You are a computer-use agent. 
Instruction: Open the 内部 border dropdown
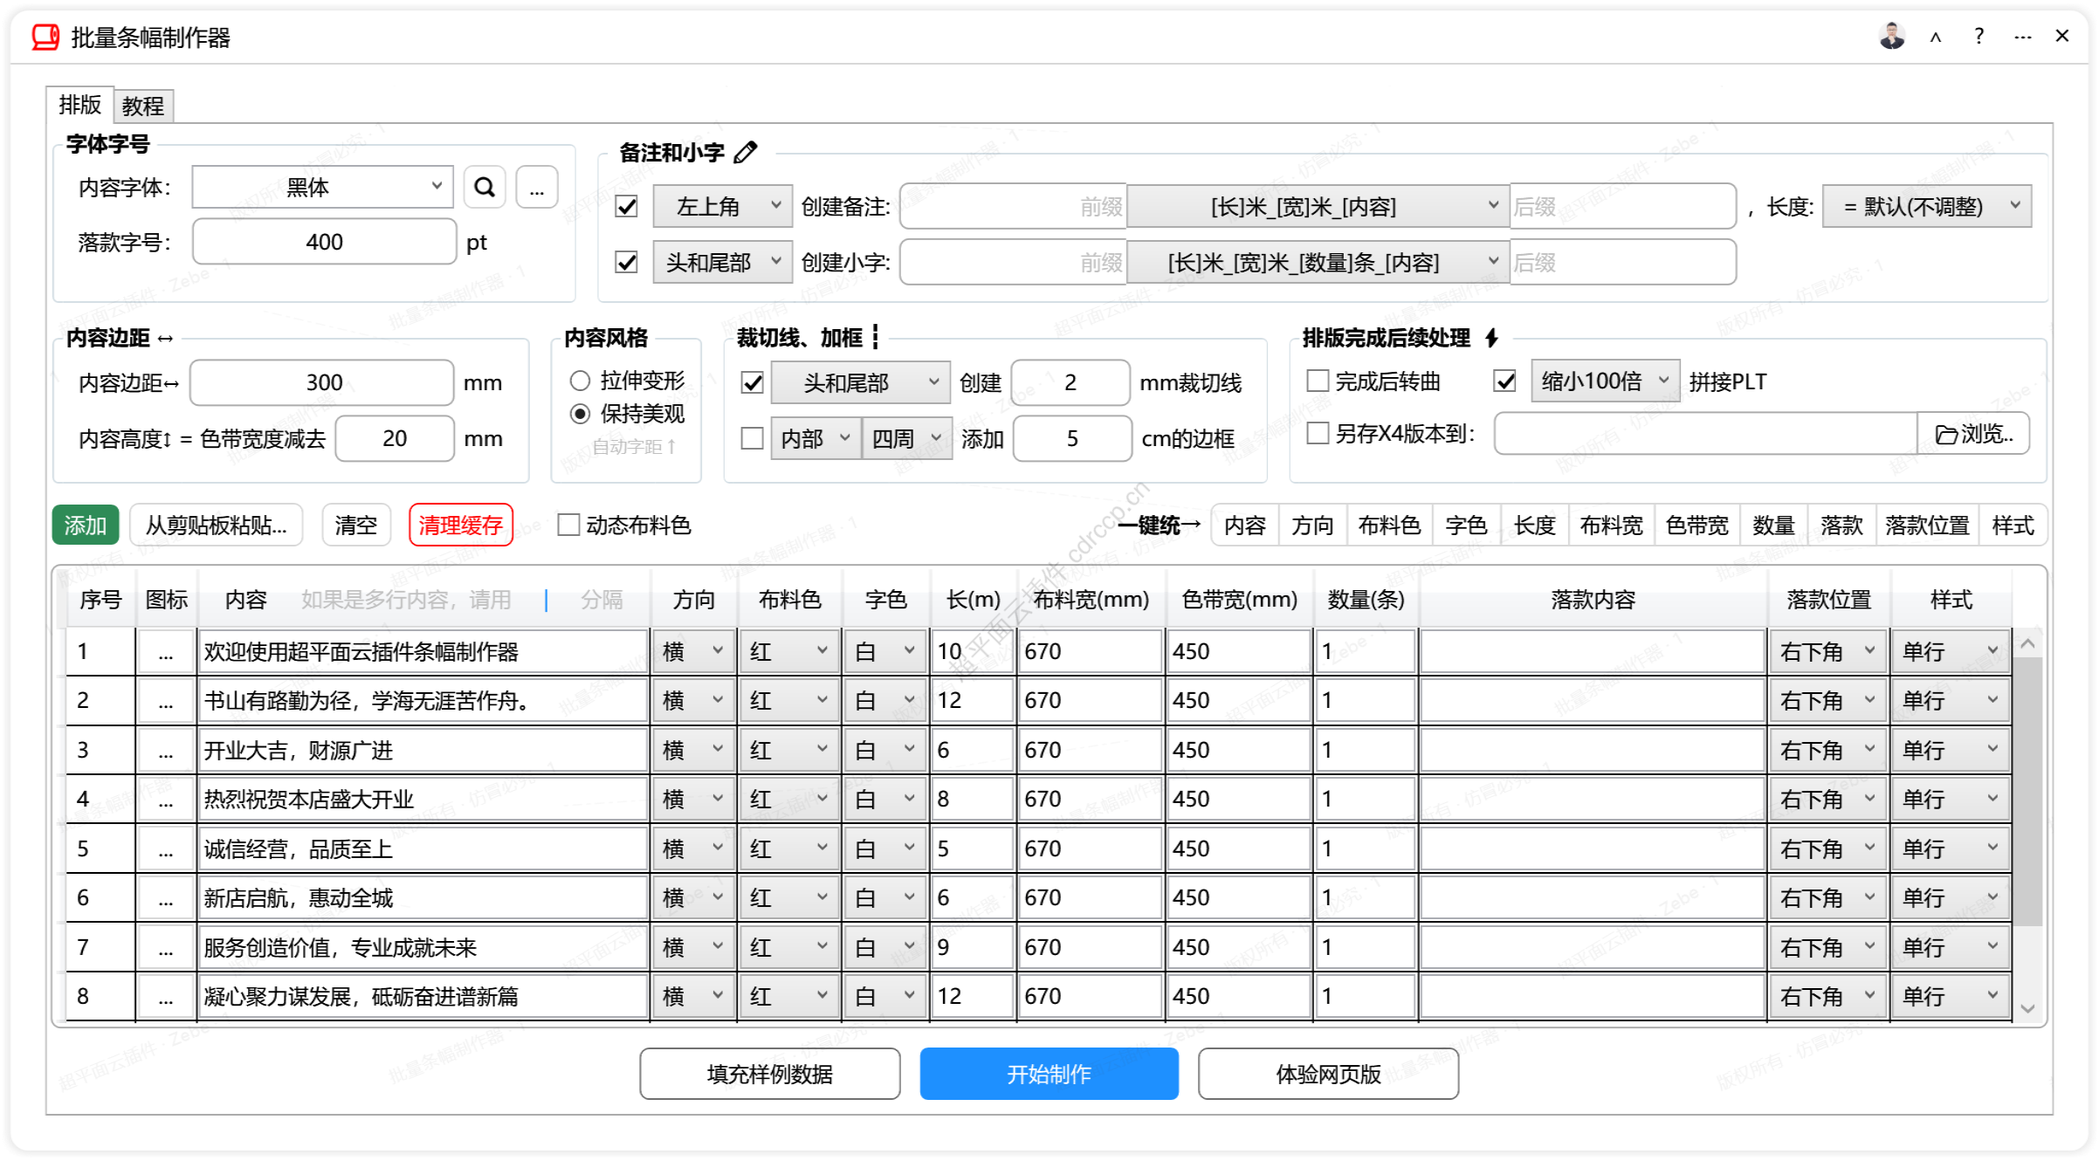coord(816,438)
